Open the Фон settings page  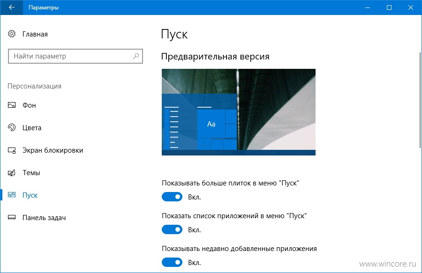click(29, 105)
